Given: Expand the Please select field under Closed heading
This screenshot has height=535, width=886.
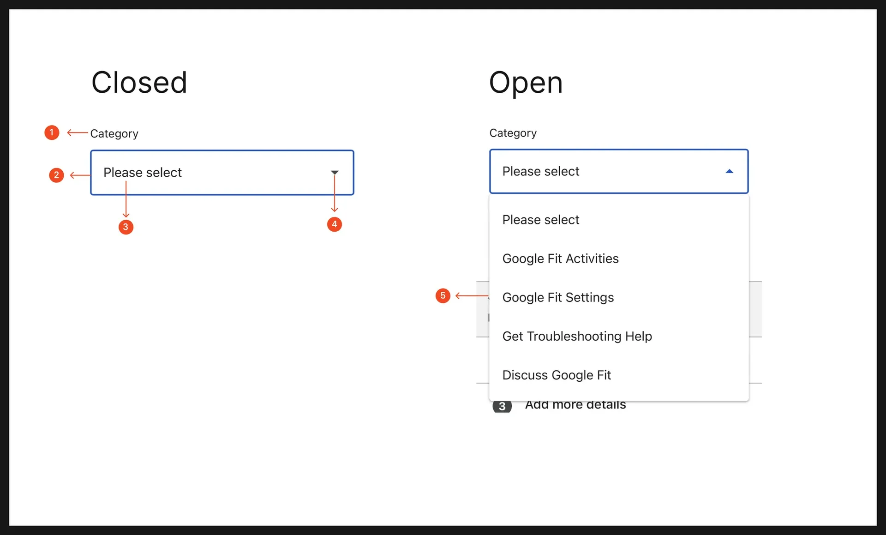Looking at the screenshot, I should pos(222,172).
